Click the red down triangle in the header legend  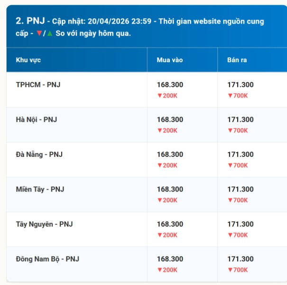(x=38, y=34)
